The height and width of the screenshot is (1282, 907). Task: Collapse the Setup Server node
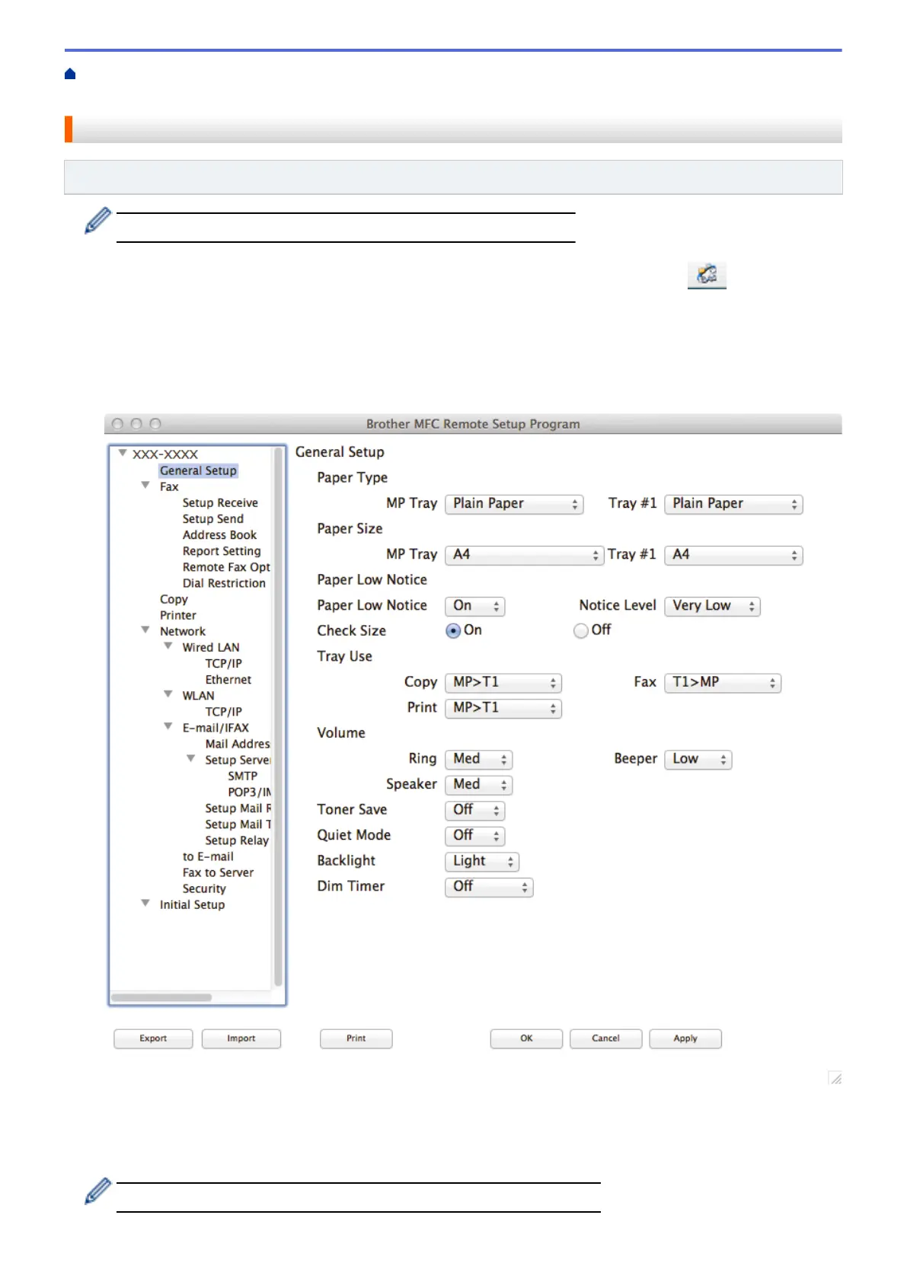(190, 758)
